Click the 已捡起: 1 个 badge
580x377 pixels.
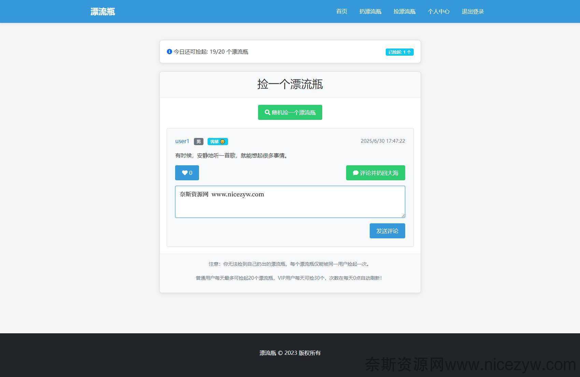tap(399, 52)
